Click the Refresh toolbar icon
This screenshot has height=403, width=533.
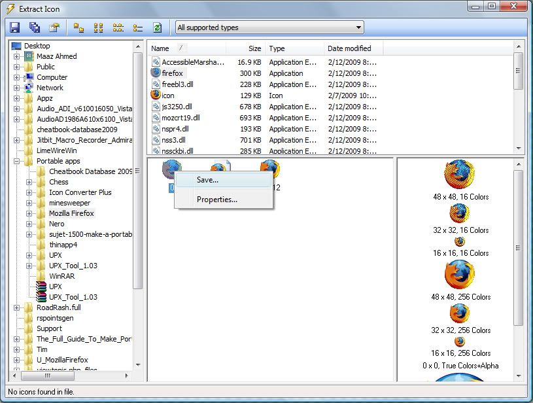[x=157, y=27]
